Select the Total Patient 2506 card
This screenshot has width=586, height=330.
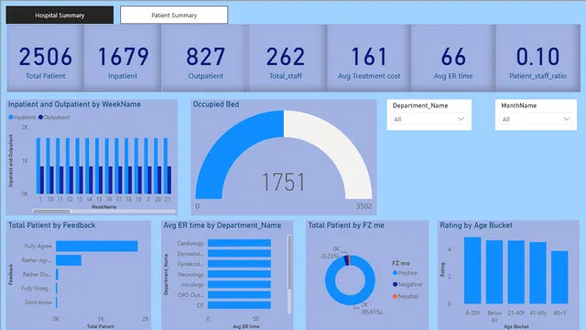click(45, 59)
